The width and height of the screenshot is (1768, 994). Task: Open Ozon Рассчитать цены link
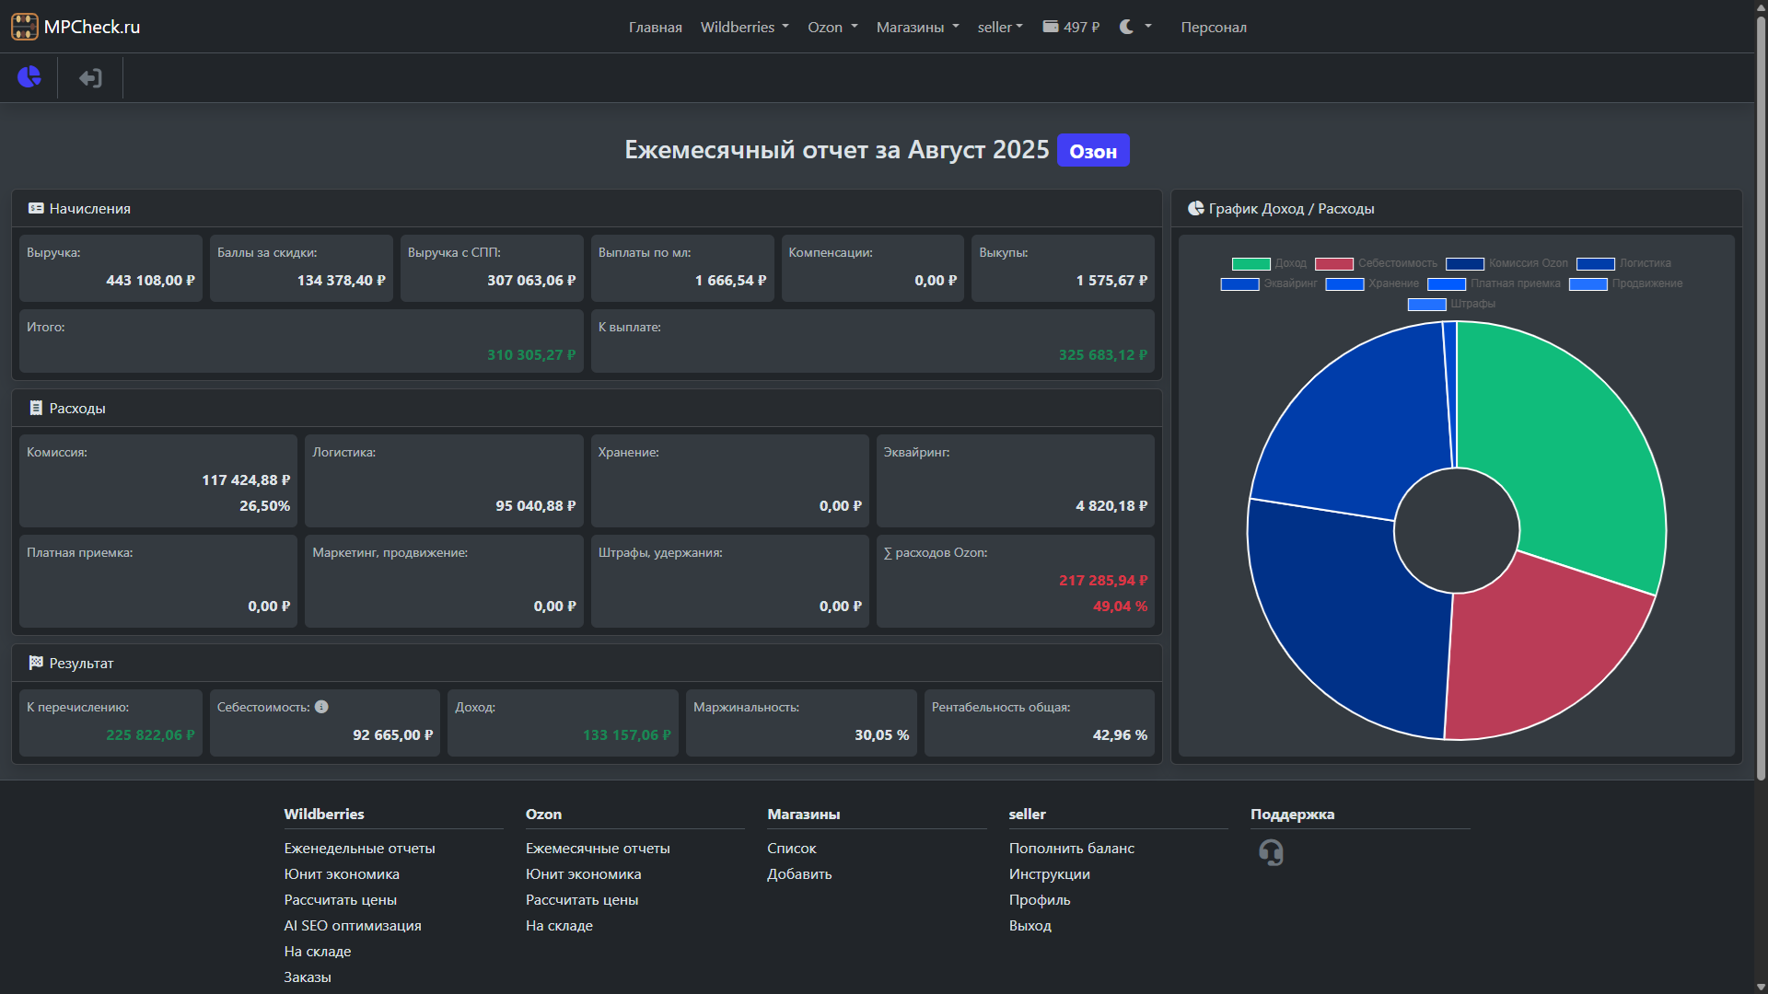pyautogui.click(x=582, y=899)
